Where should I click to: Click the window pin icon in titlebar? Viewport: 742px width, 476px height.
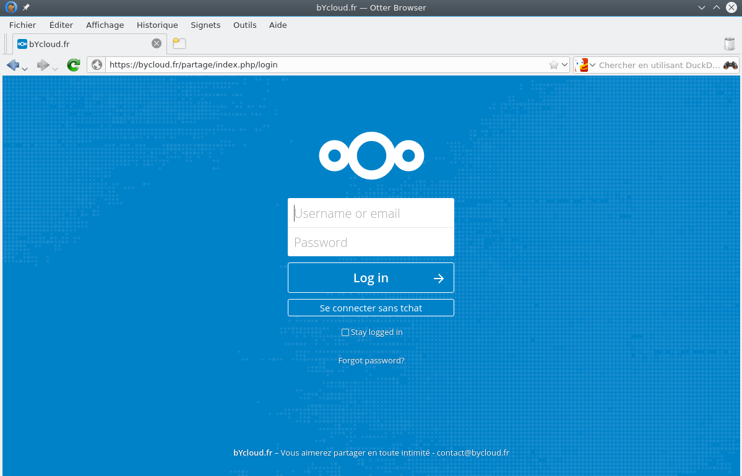point(26,7)
